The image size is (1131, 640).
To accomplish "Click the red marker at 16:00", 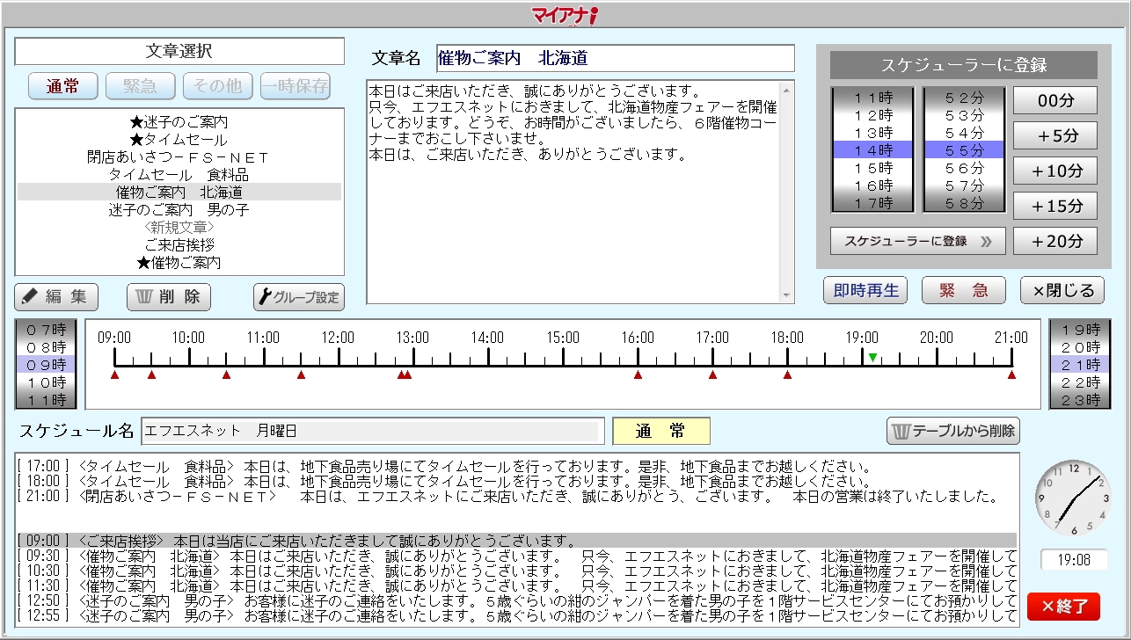I will 638,375.
